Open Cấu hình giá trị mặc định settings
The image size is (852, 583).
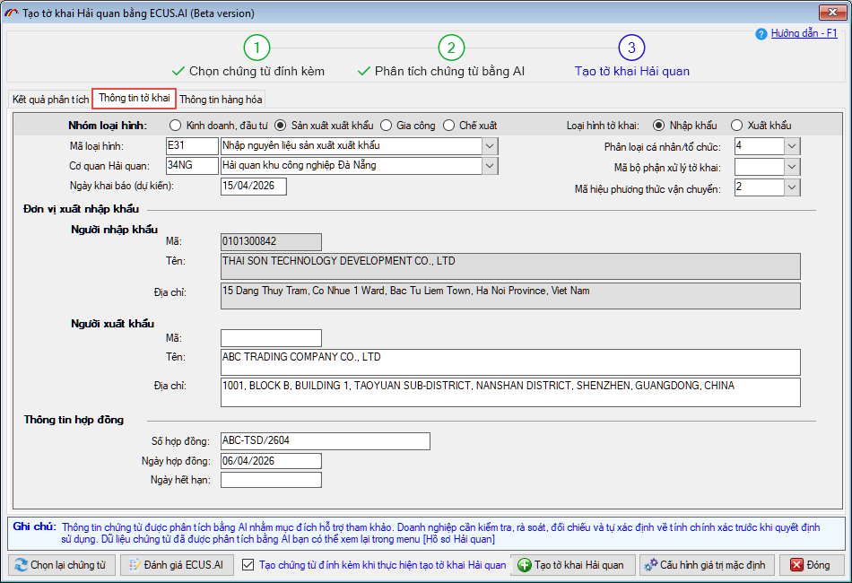[x=706, y=565]
